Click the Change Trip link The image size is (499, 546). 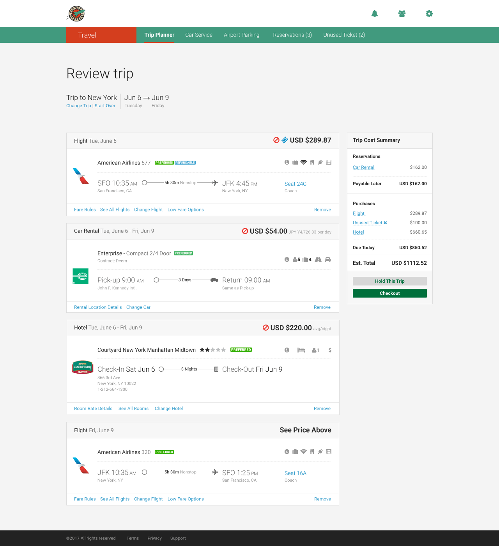pos(78,106)
